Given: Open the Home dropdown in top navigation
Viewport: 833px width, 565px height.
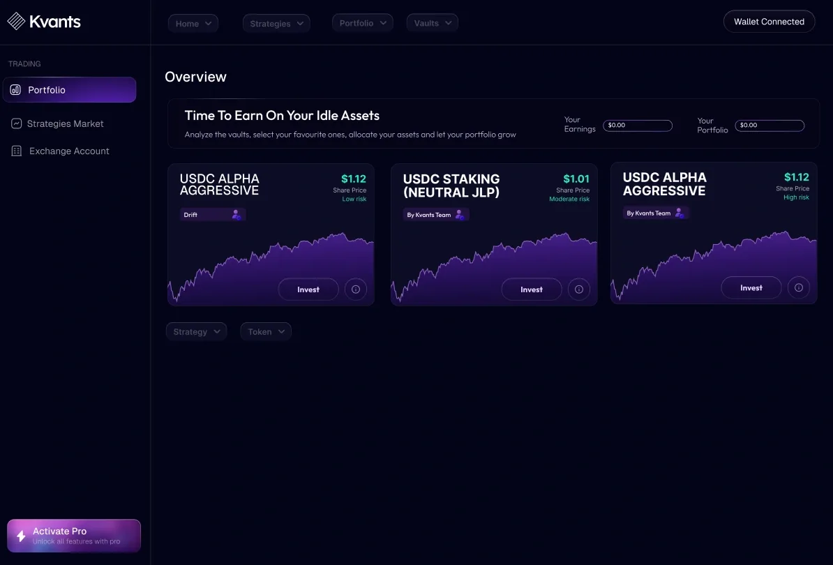Looking at the screenshot, I should point(193,23).
